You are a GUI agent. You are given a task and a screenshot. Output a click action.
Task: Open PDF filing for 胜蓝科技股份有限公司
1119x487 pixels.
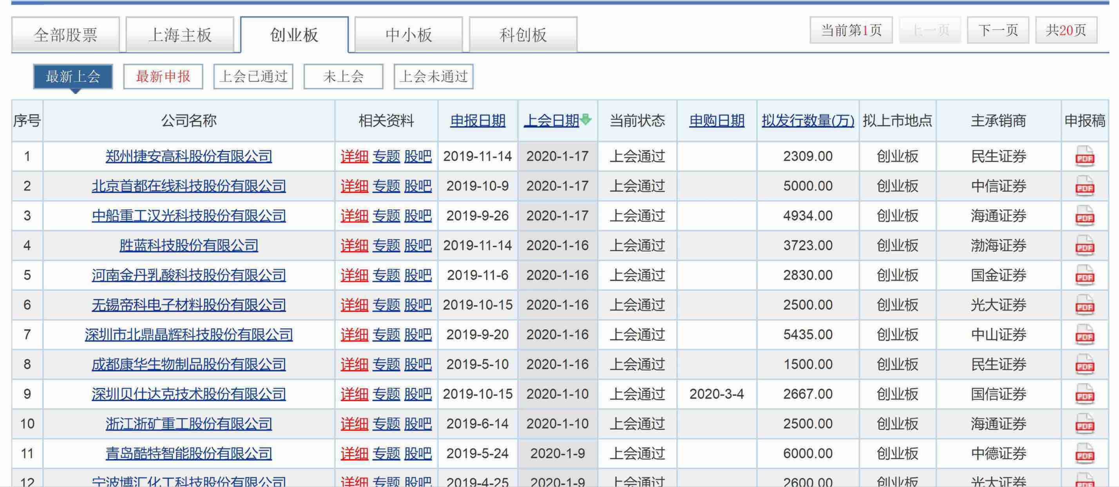point(1084,246)
